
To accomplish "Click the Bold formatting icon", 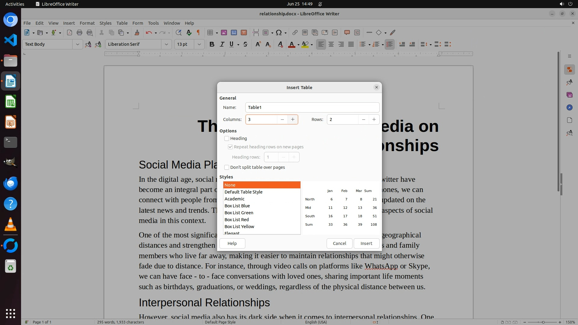I will [x=212, y=44].
